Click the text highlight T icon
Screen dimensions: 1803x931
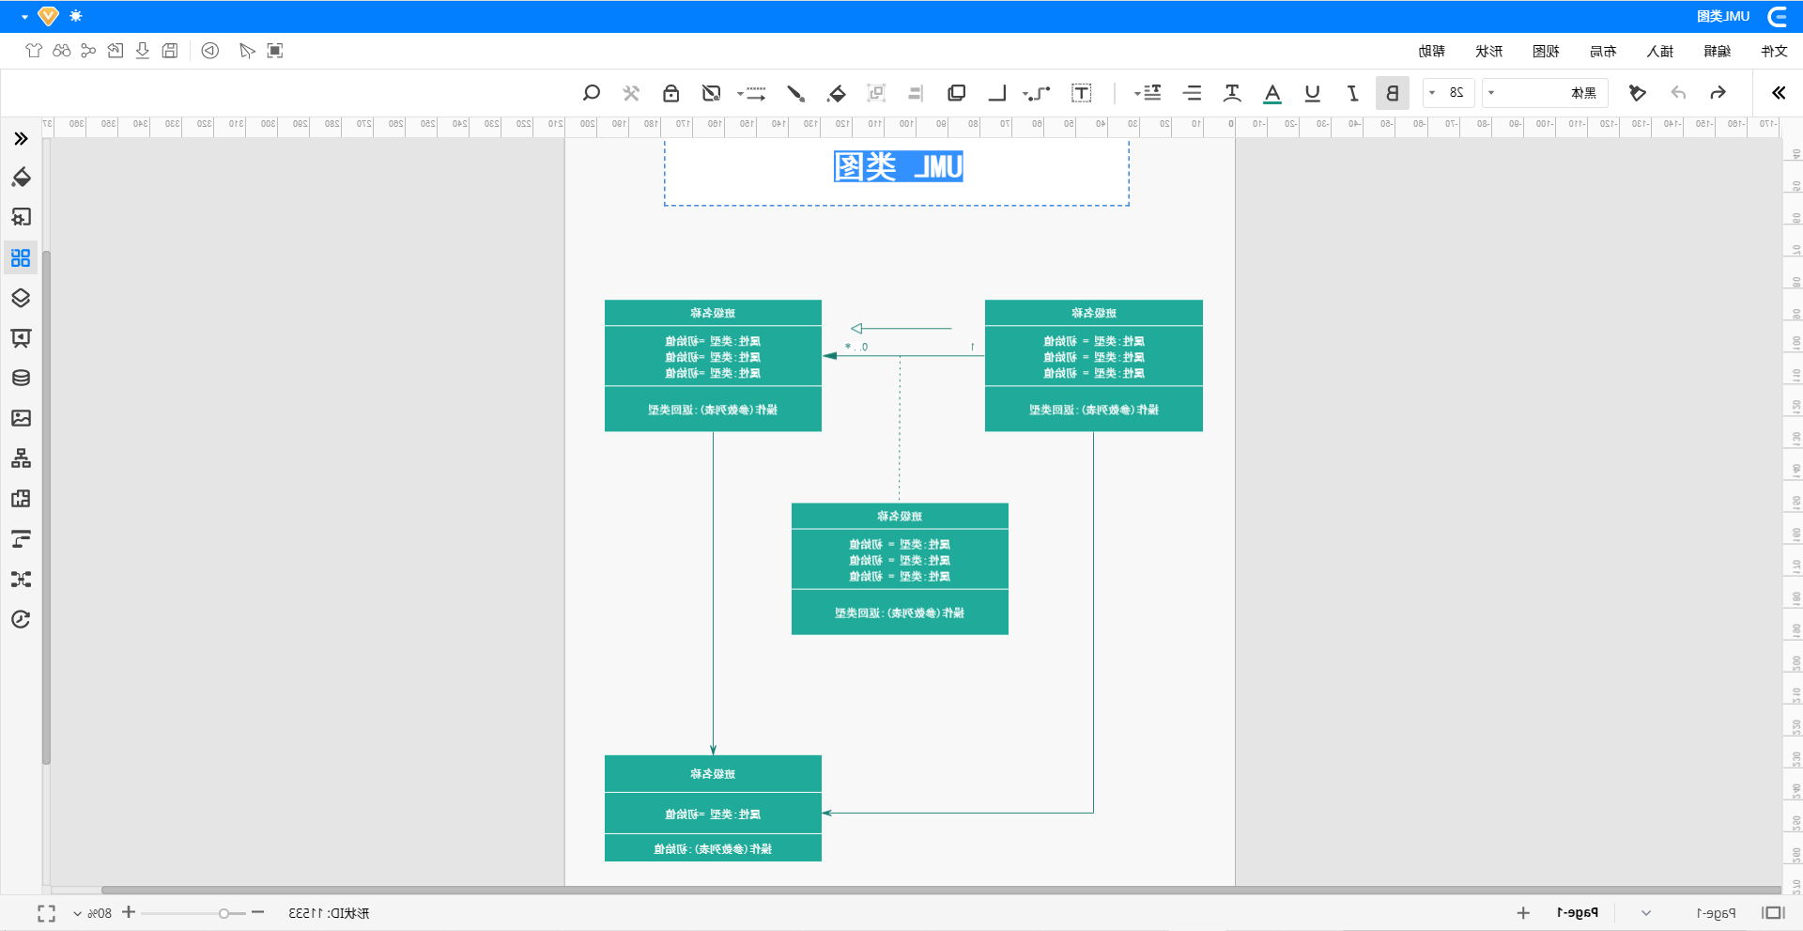click(x=1232, y=93)
